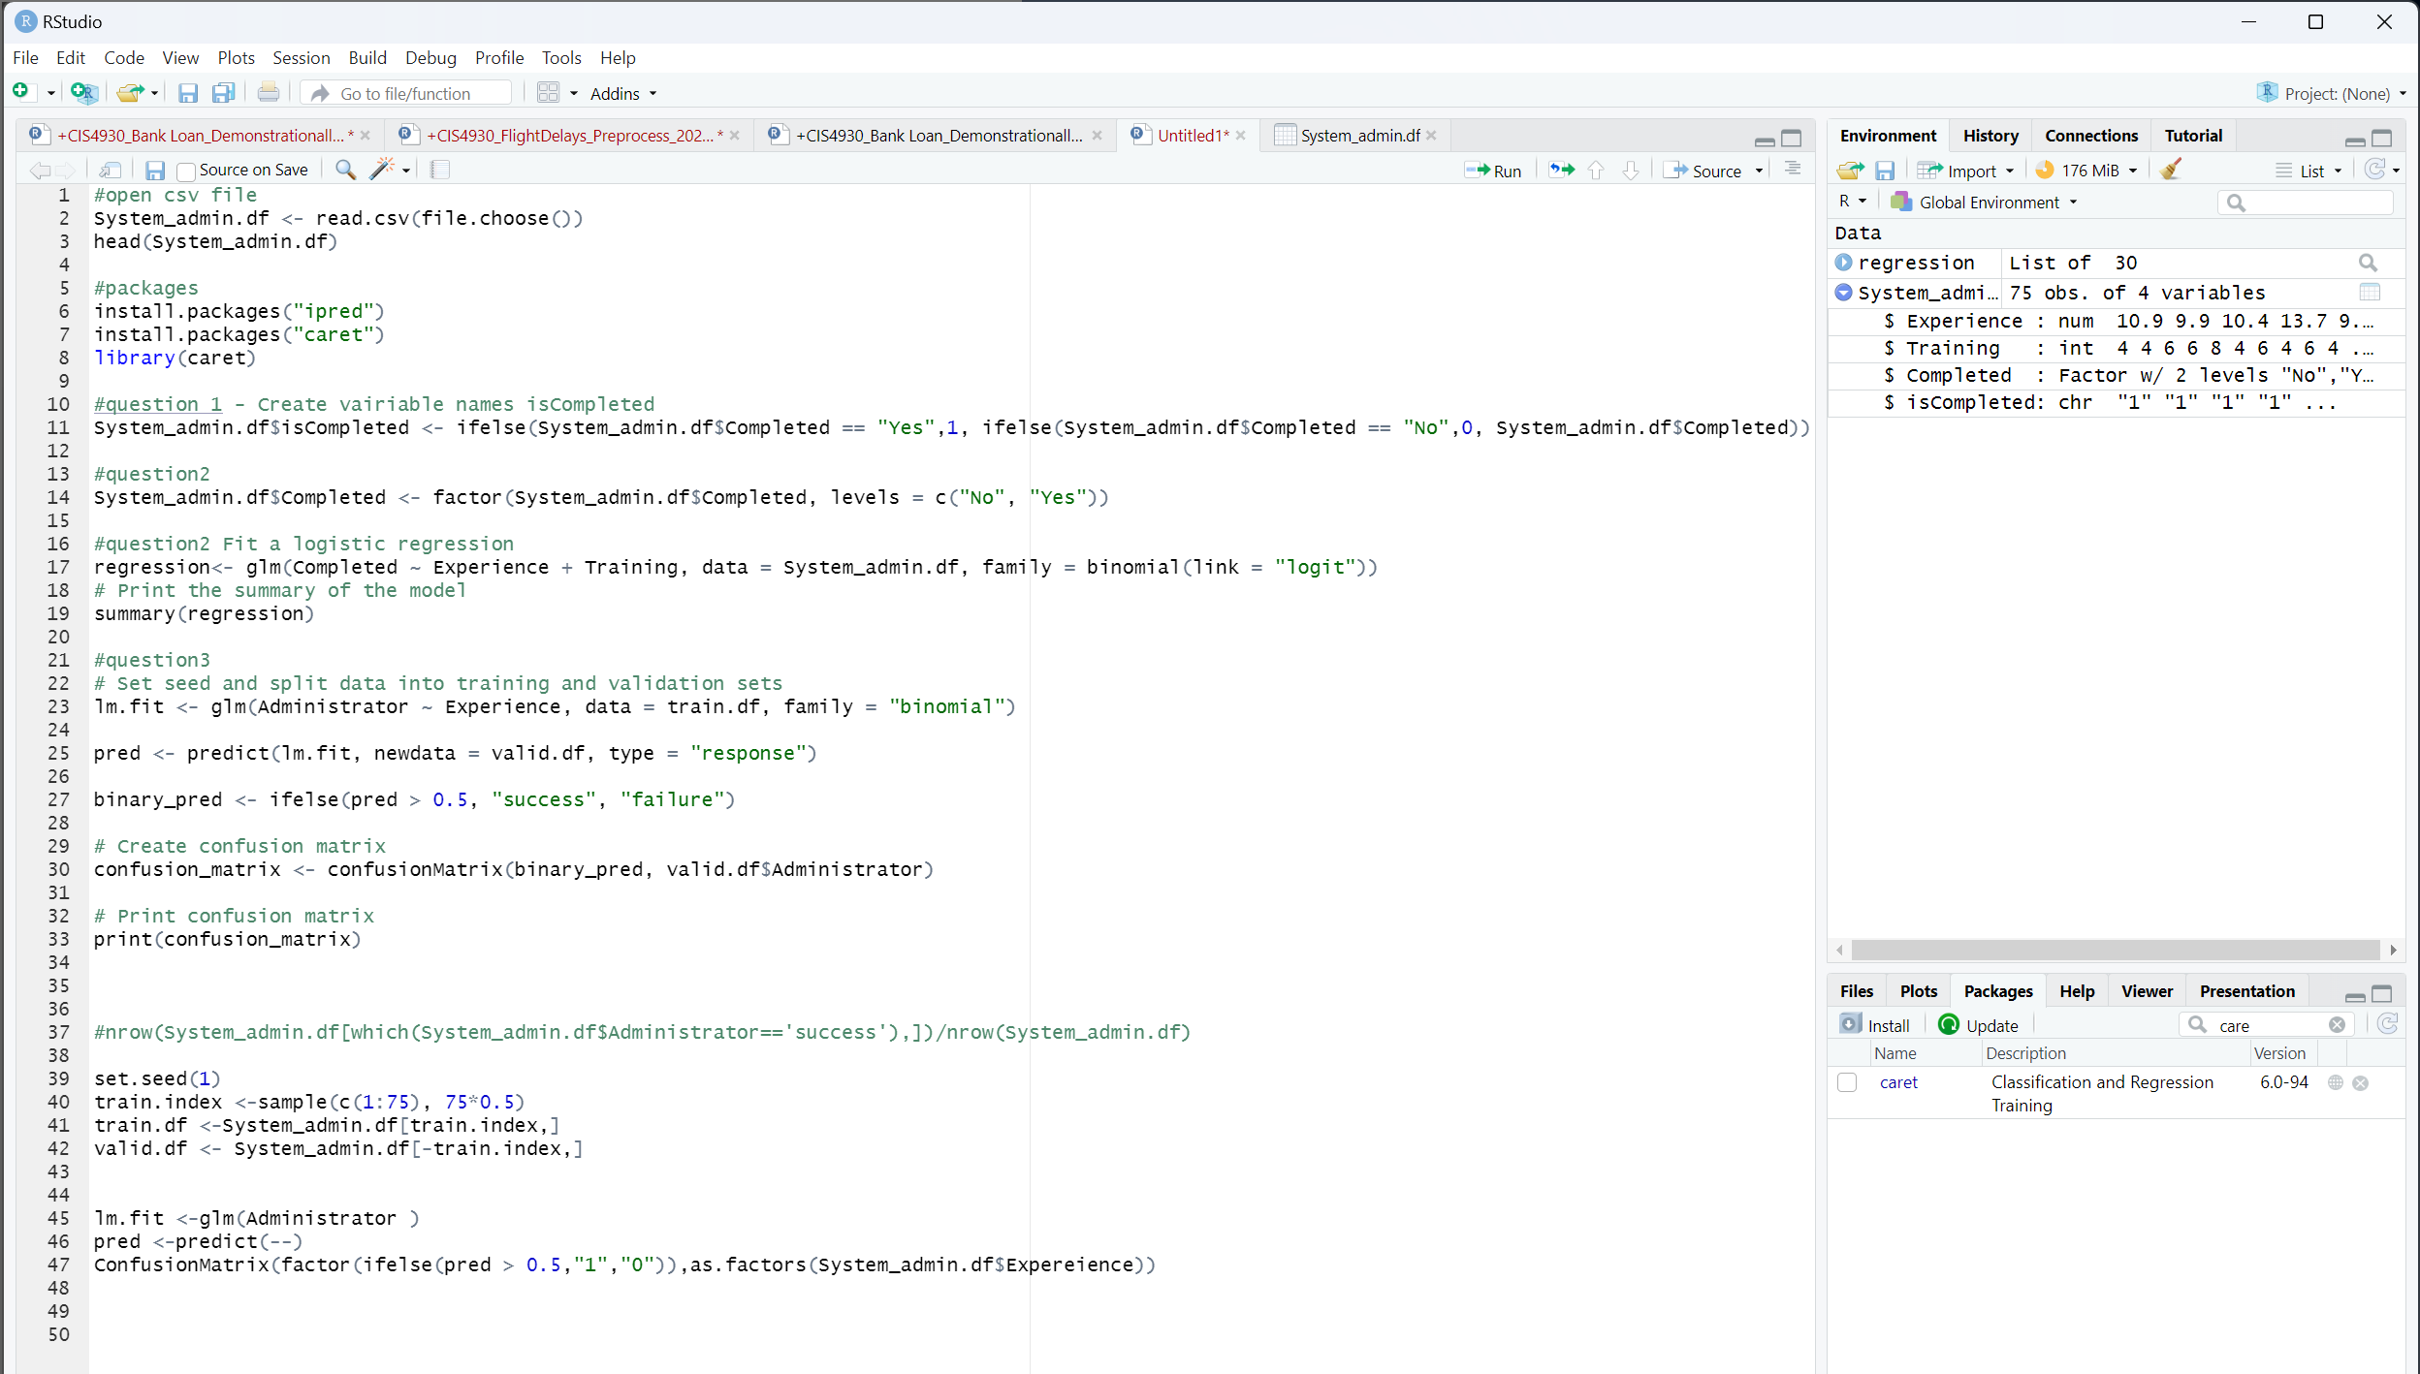Screen dimensions: 2420x1374
Task: Enable the Source on Save checkbox
Action: pyautogui.click(x=186, y=170)
